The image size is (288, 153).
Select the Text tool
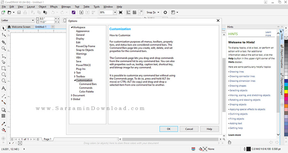[x=3, y=88]
